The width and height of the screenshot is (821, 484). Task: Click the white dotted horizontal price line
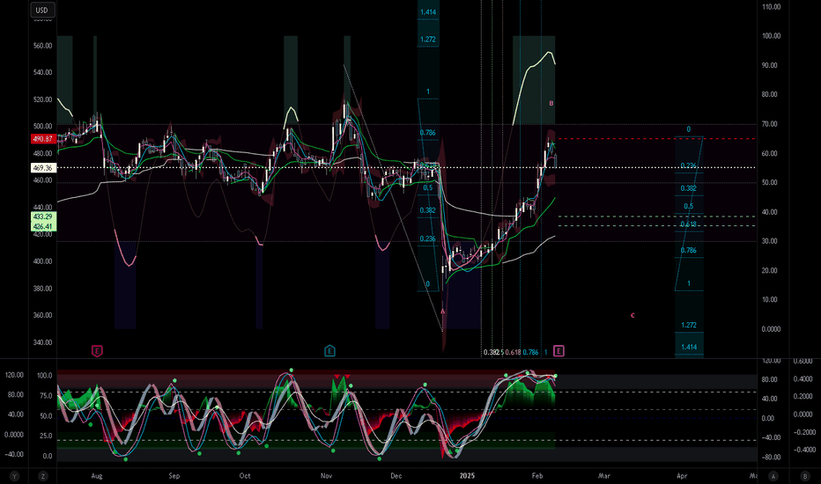click(406, 167)
